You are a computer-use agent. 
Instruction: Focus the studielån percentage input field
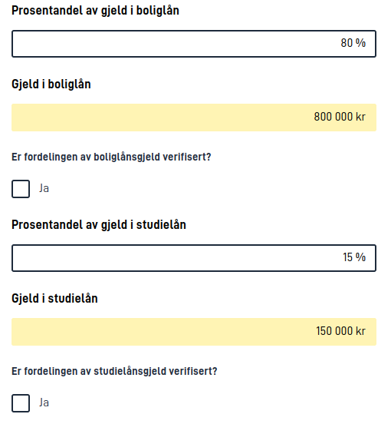(x=194, y=258)
